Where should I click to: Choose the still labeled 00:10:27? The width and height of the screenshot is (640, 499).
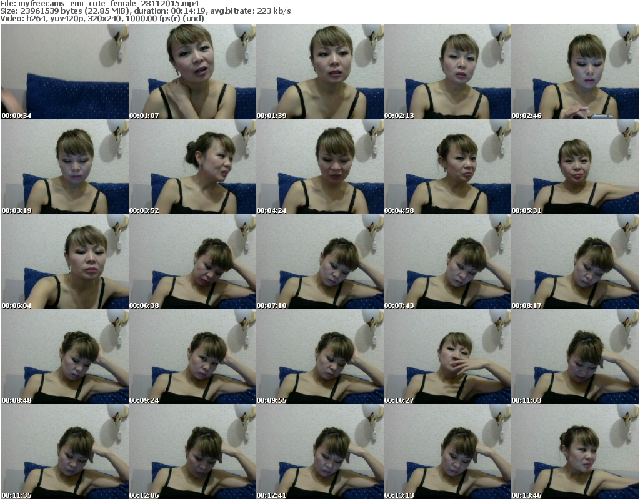pyautogui.click(x=447, y=357)
